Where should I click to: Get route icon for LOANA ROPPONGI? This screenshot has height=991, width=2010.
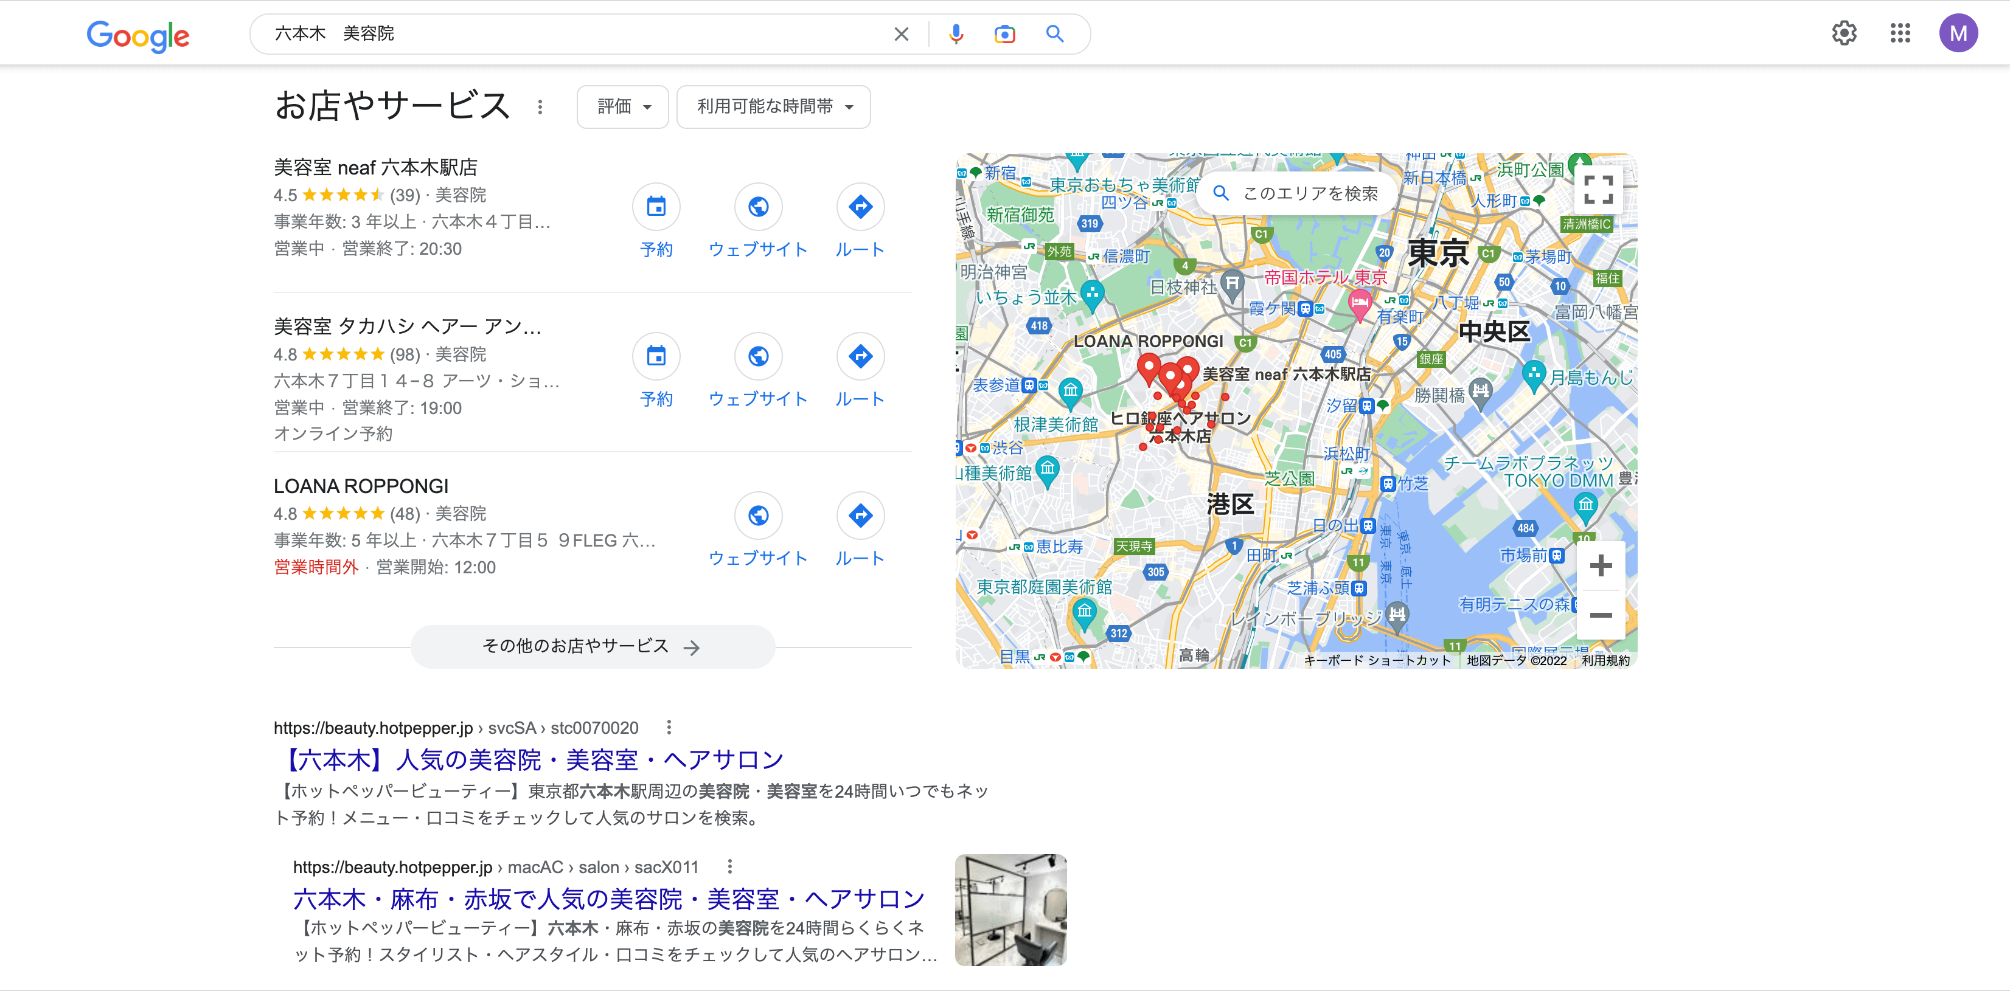click(x=860, y=516)
